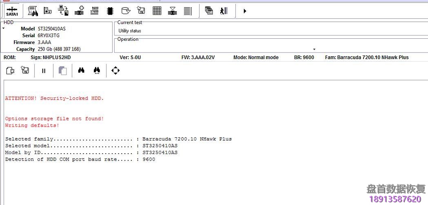The width and height of the screenshot is (428, 205).
Task: Open the Operation field dropdown arrow
Action: coord(314,49)
